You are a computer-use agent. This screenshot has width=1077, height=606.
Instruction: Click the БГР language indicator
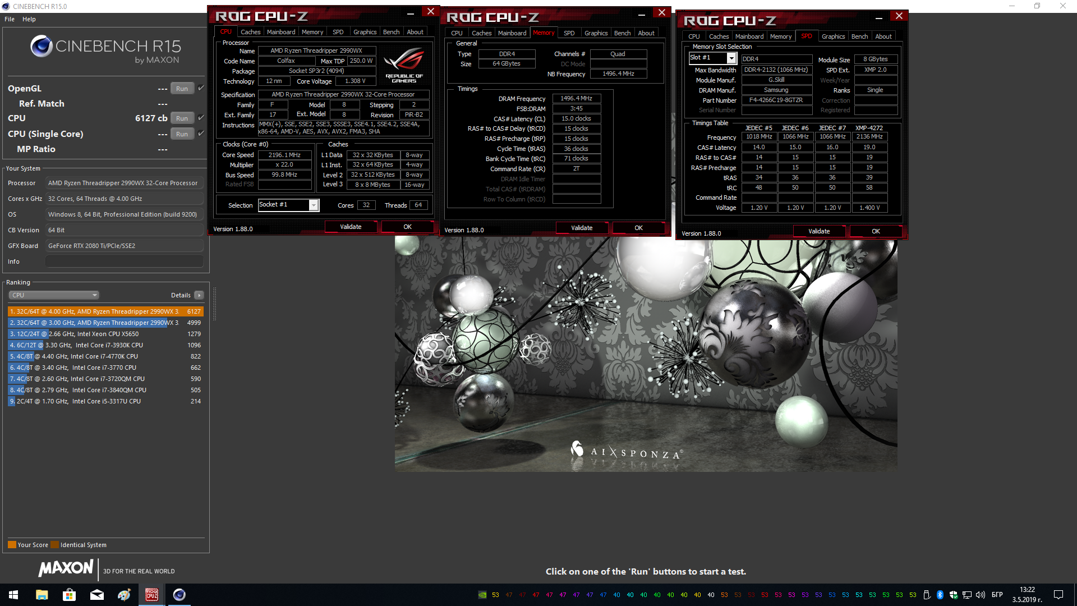tap(997, 595)
